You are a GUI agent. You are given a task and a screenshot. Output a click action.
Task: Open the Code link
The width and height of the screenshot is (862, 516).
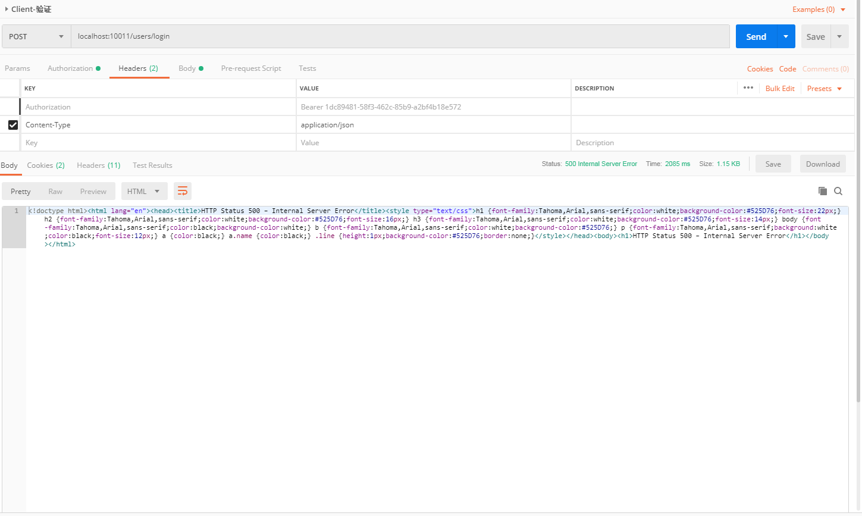[788, 69]
